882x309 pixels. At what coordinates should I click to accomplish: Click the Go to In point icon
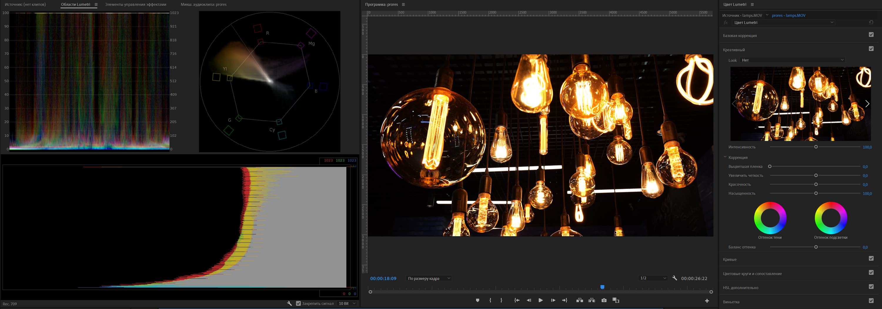click(x=517, y=300)
